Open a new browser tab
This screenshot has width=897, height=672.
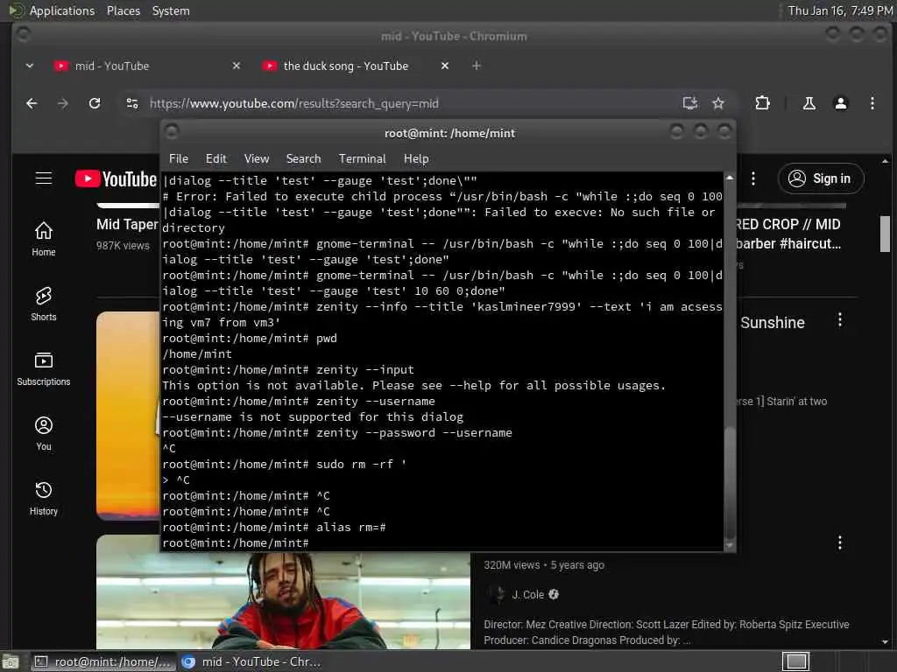coord(476,66)
